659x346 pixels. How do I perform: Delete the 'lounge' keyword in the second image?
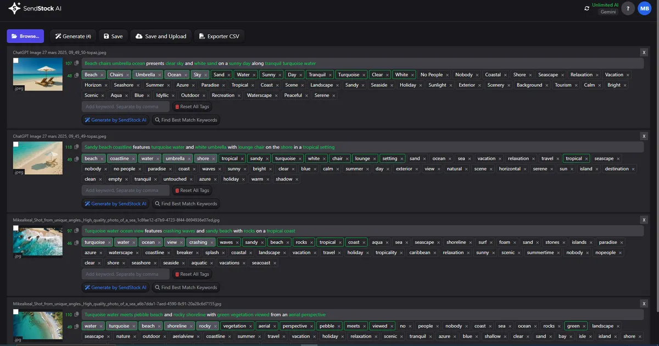[x=375, y=159]
